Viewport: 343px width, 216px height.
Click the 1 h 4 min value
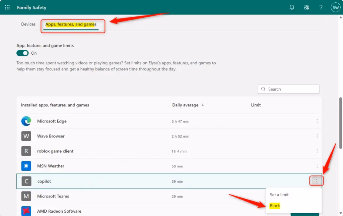pos(179,151)
